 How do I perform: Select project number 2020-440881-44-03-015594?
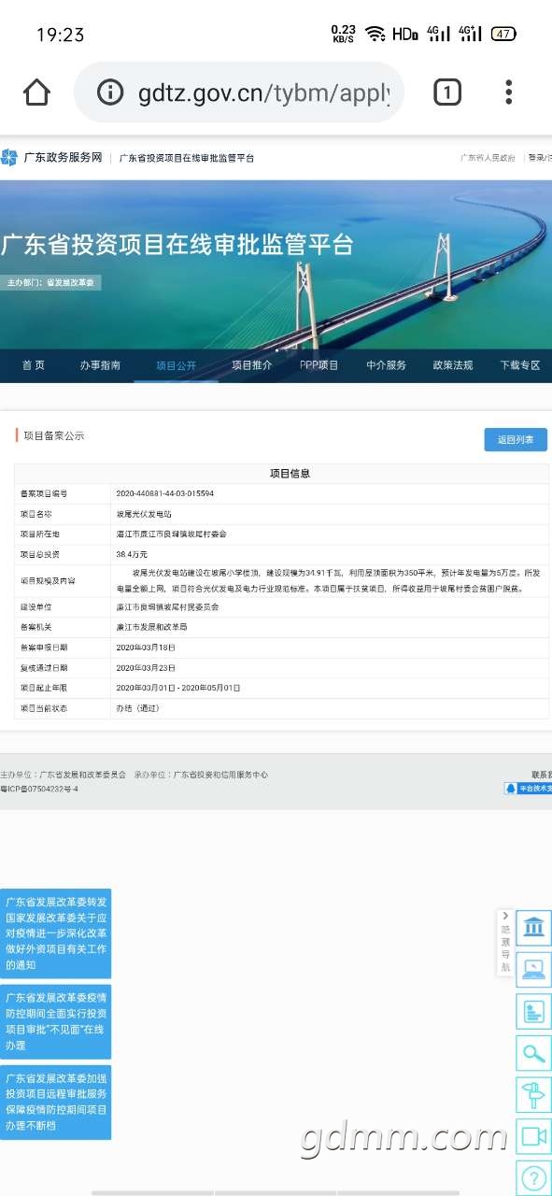[x=165, y=493]
